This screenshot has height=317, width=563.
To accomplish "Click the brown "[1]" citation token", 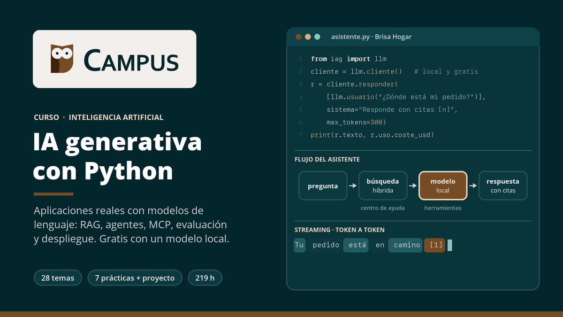I will coord(434,245).
